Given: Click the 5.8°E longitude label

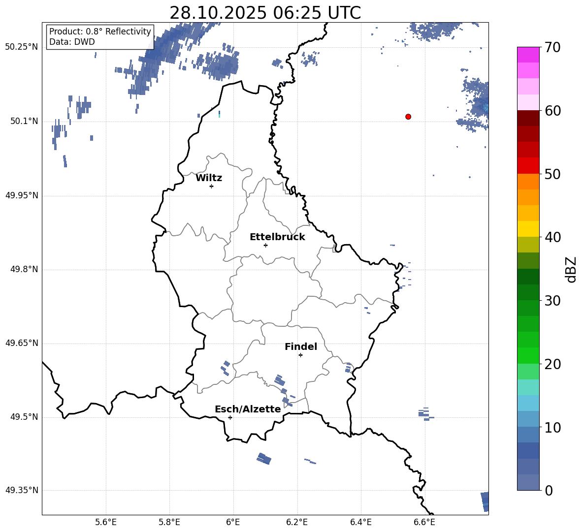Looking at the screenshot, I should click(169, 522).
